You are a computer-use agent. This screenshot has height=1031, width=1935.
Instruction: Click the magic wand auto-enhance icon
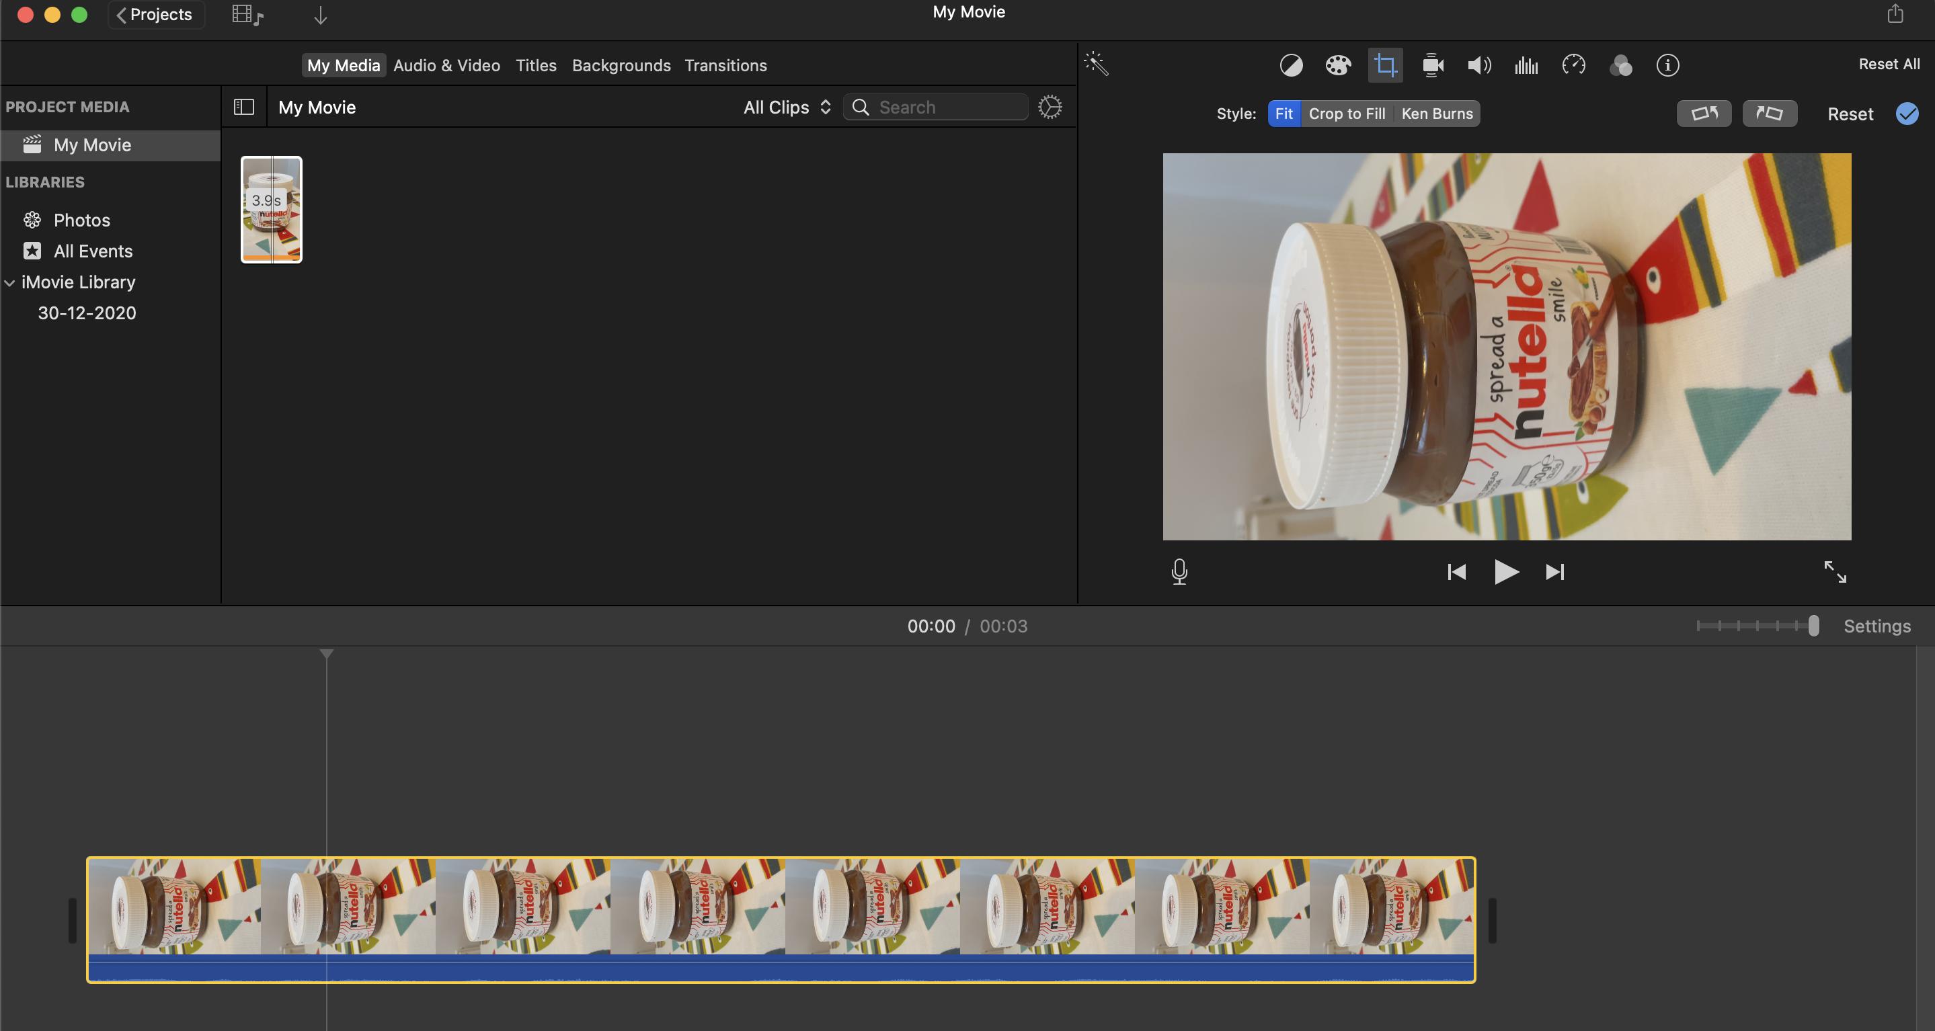pyautogui.click(x=1097, y=65)
